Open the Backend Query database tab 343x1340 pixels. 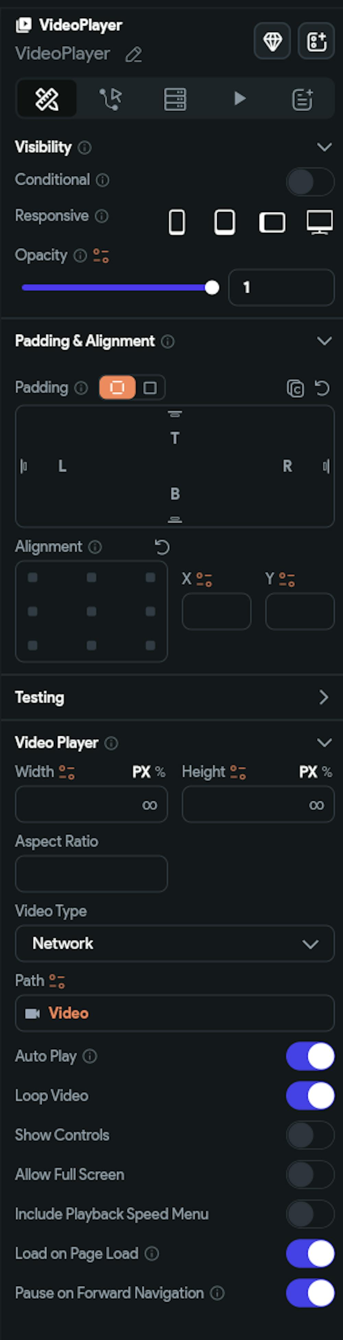pos(175,98)
